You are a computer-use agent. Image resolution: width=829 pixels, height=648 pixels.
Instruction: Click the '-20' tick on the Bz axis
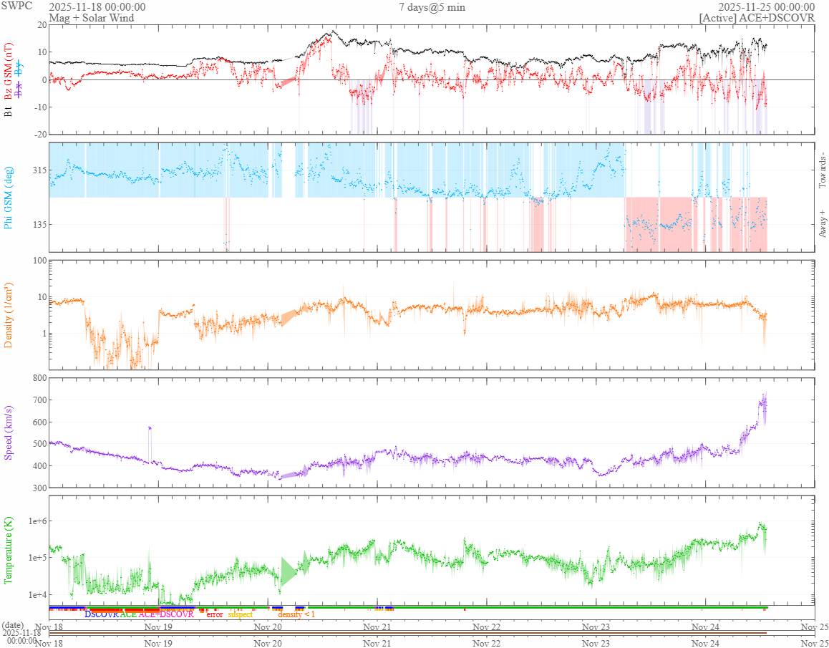point(40,135)
